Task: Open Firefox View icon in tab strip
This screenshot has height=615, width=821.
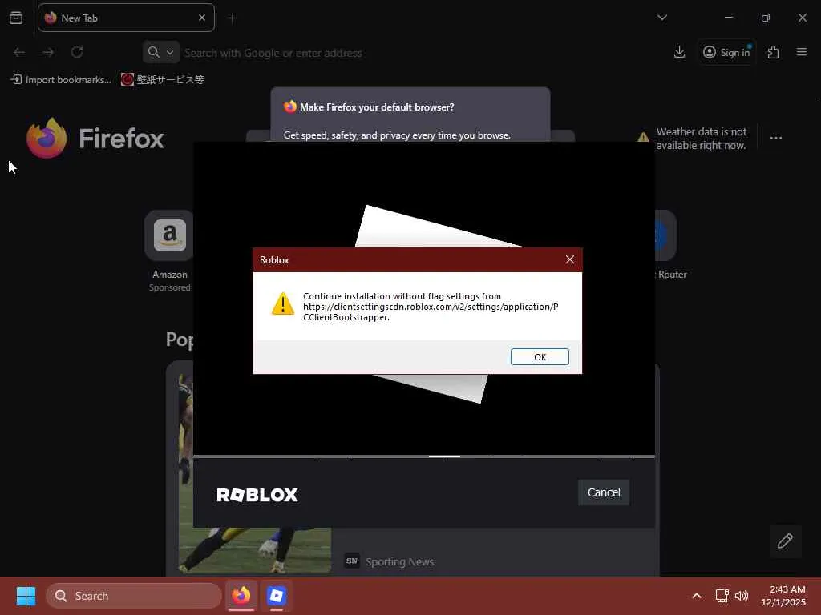Action: pyautogui.click(x=16, y=18)
